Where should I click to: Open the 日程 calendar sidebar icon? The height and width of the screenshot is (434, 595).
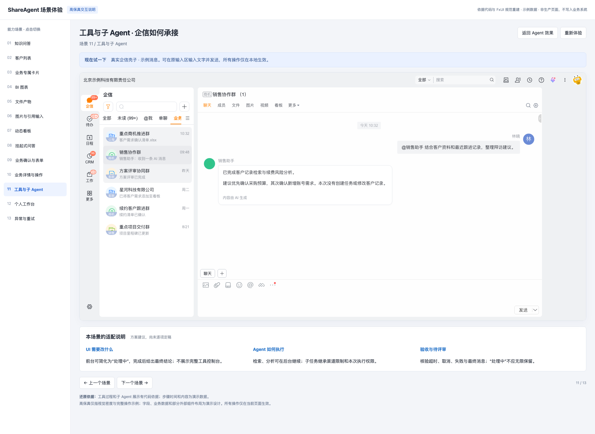coord(90,140)
